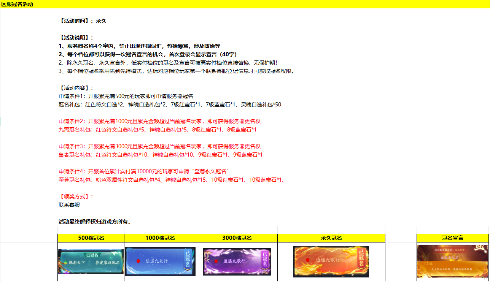
Task: Select the 冠名宣言 yellow header cell
Action: (x=453, y=238)
